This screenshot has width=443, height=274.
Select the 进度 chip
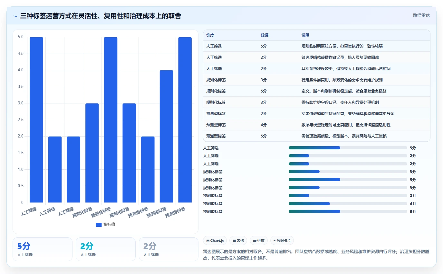[259, 241]
